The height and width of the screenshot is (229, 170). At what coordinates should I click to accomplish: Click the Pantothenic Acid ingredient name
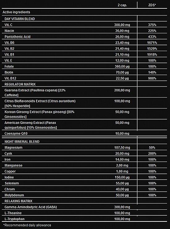click(18, 37)
